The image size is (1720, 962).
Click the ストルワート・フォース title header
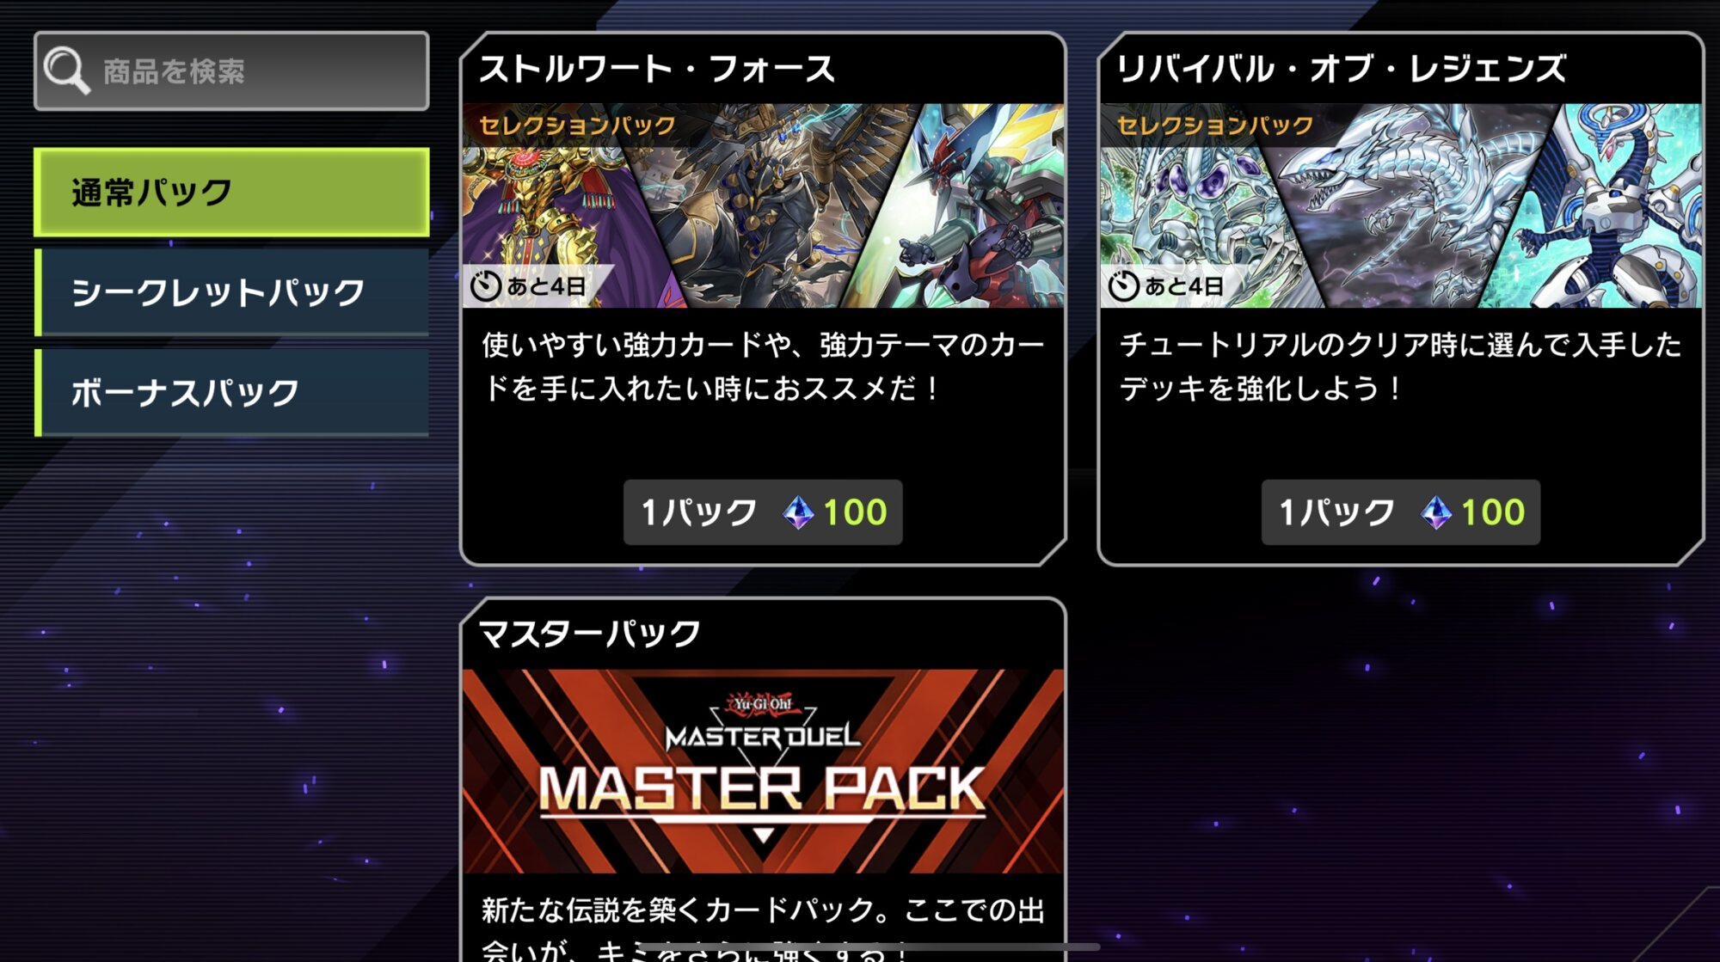(657, 69)
